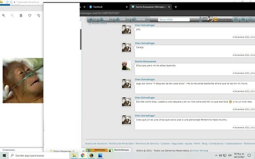Click the browser address bar URL

pyautogui.click(x=100, y=13)
